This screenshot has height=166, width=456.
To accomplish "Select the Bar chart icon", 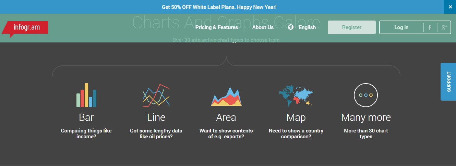I will (86, 95).
